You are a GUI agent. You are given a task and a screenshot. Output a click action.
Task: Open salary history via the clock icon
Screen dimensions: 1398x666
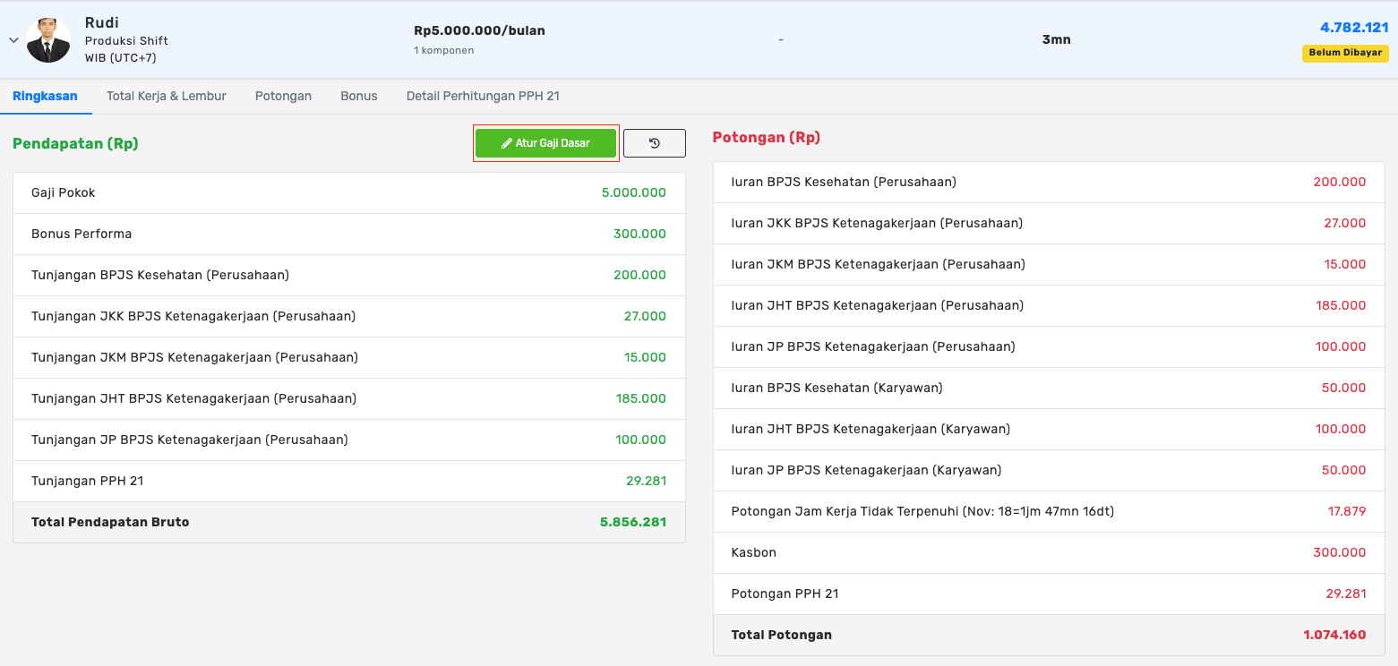point(654,143)
